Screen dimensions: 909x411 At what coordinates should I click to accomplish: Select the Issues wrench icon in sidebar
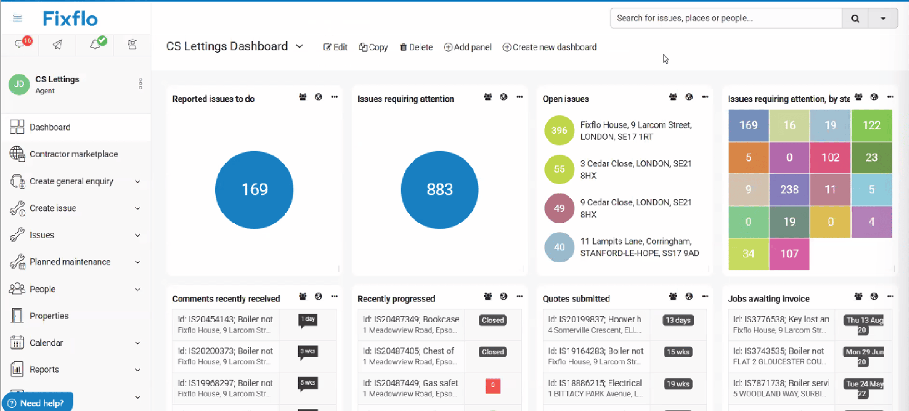[x=17, y=235]
